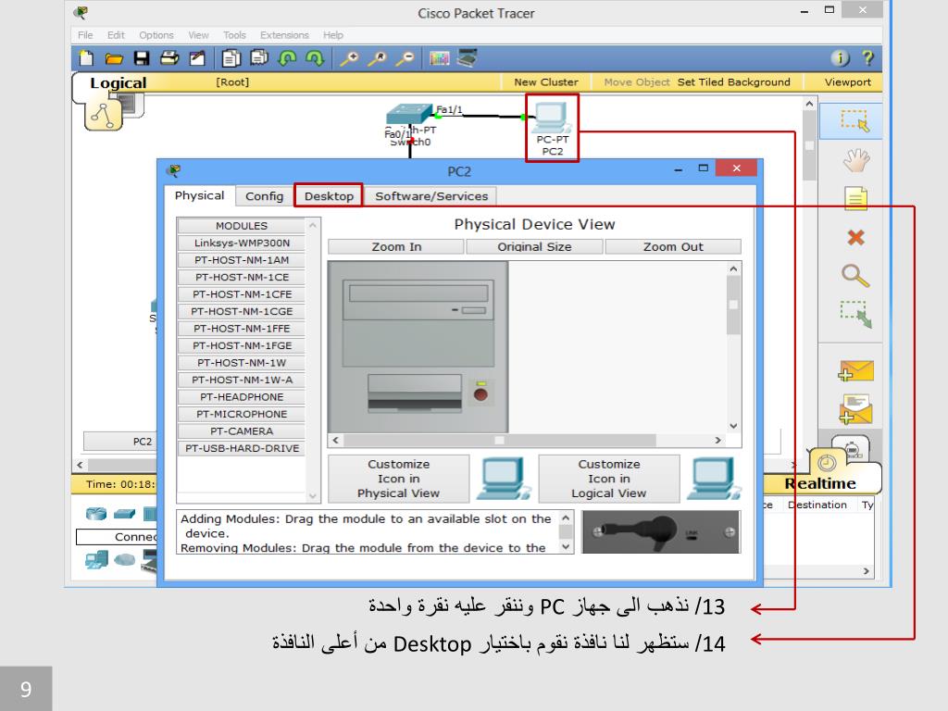The height and width of the screenshot is (711, 948).
Task: Choose the Select tool in right panel
Action: [x=854, y=121]
